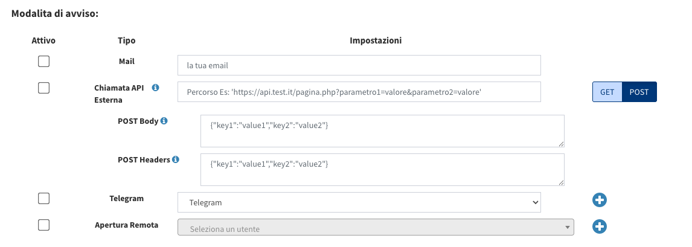692x247 pixels.
Task: Expand the Seleziona un utente dropdown
Action: [x=376, y=227]
